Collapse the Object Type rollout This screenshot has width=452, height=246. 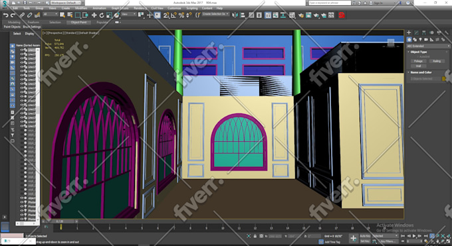click(419, 52)
